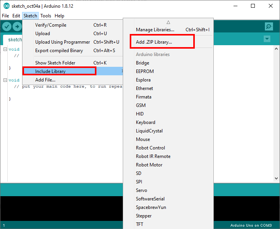
Task: Include the TFT library
Action: pyautogui.click(x=168, y=224)
